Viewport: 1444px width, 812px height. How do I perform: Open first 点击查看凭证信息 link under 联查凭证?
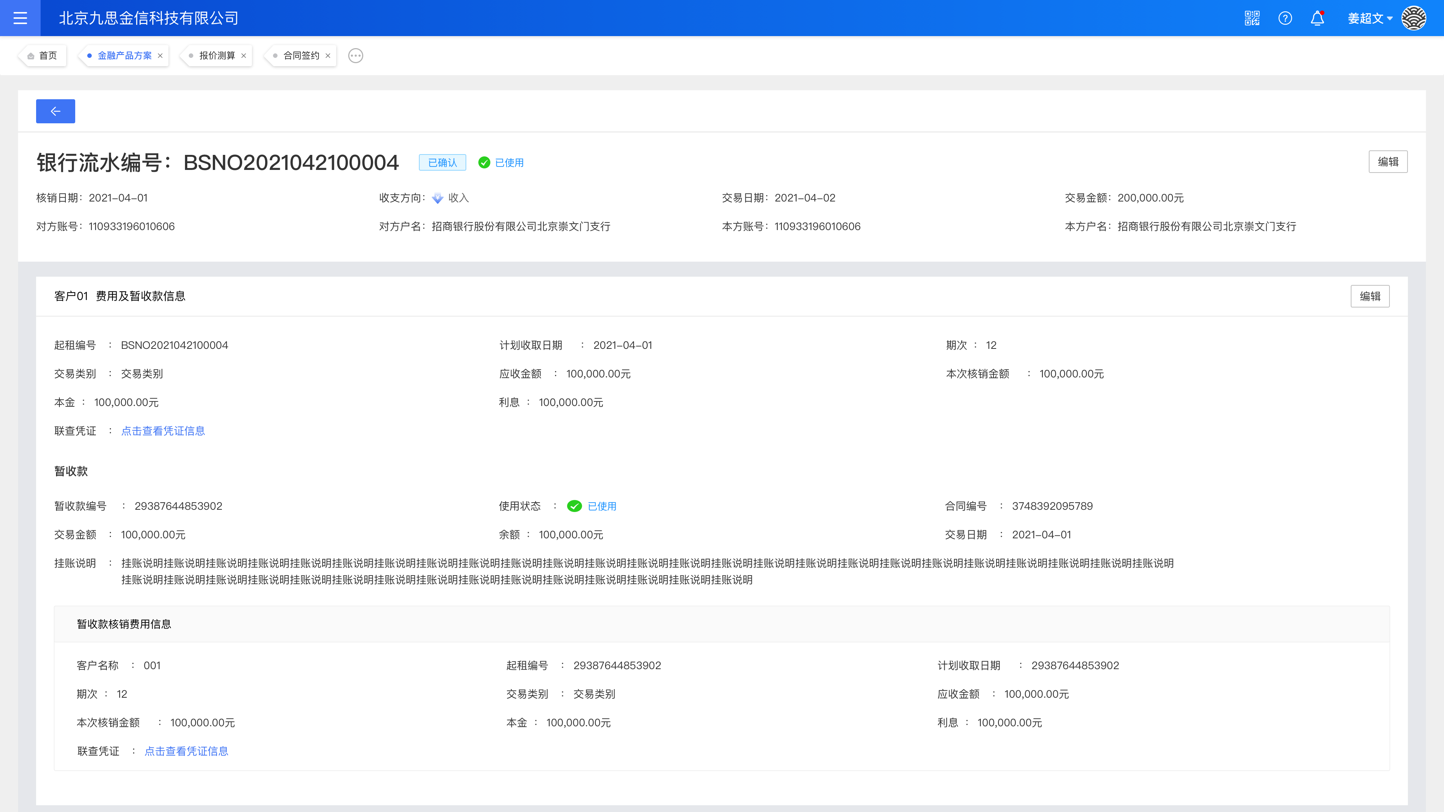tap(163, 431)
